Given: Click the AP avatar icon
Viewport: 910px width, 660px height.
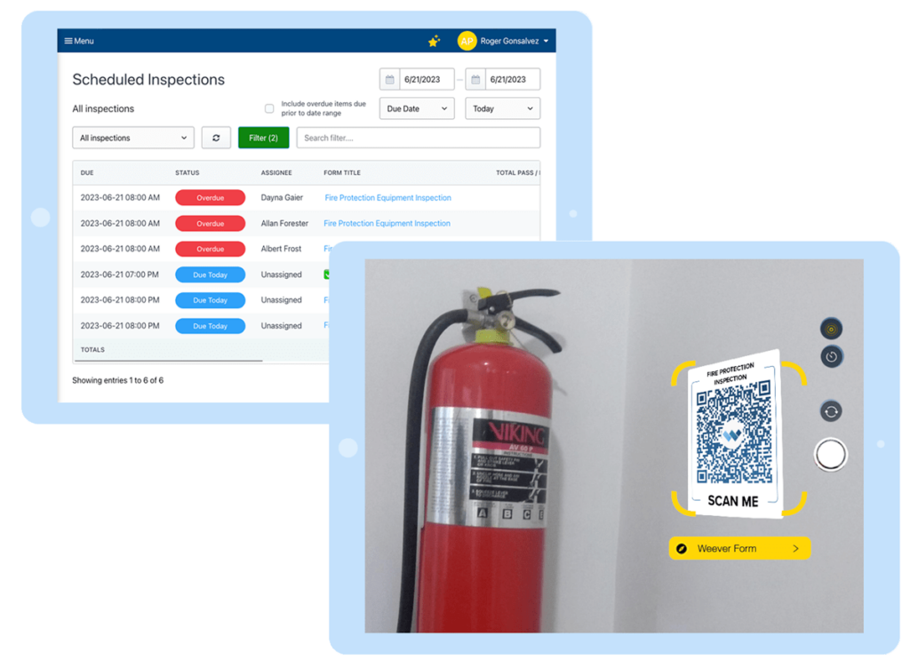Looking at the screenshot, I should [x=467, y=40].
